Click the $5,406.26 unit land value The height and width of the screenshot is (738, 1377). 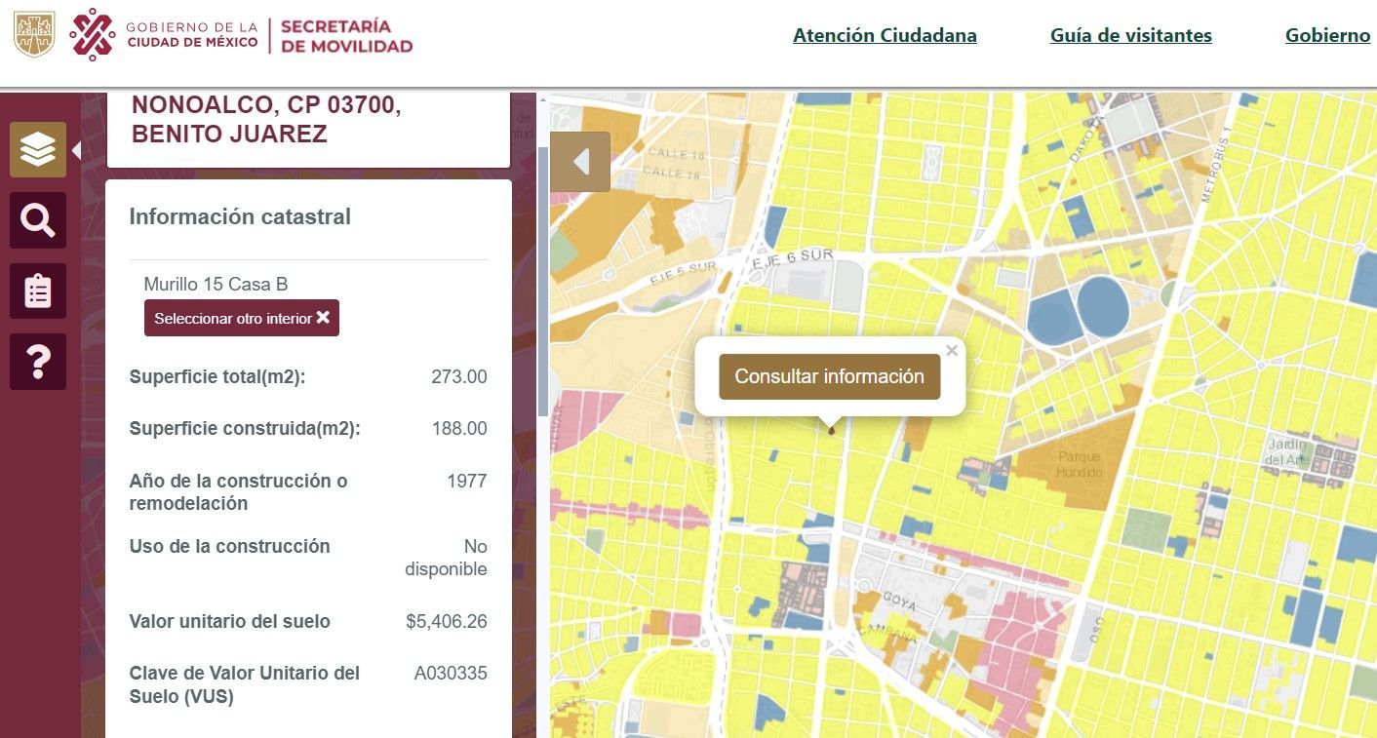pyautogui.click(x=447, y=621)
